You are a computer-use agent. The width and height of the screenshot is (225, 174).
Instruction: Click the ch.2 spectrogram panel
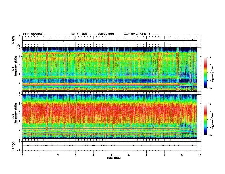110,117
